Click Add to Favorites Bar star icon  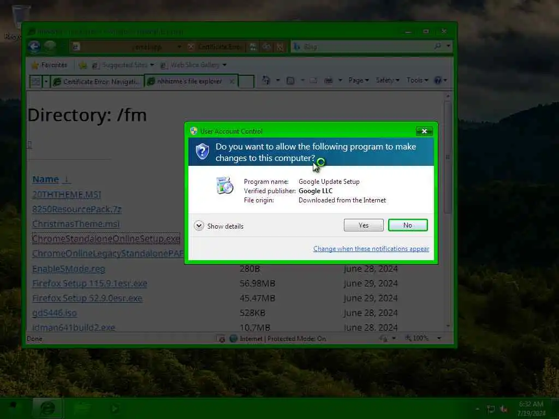tap(83, 65)
